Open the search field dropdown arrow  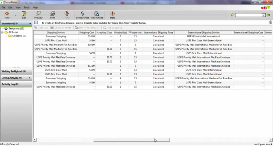264,15
